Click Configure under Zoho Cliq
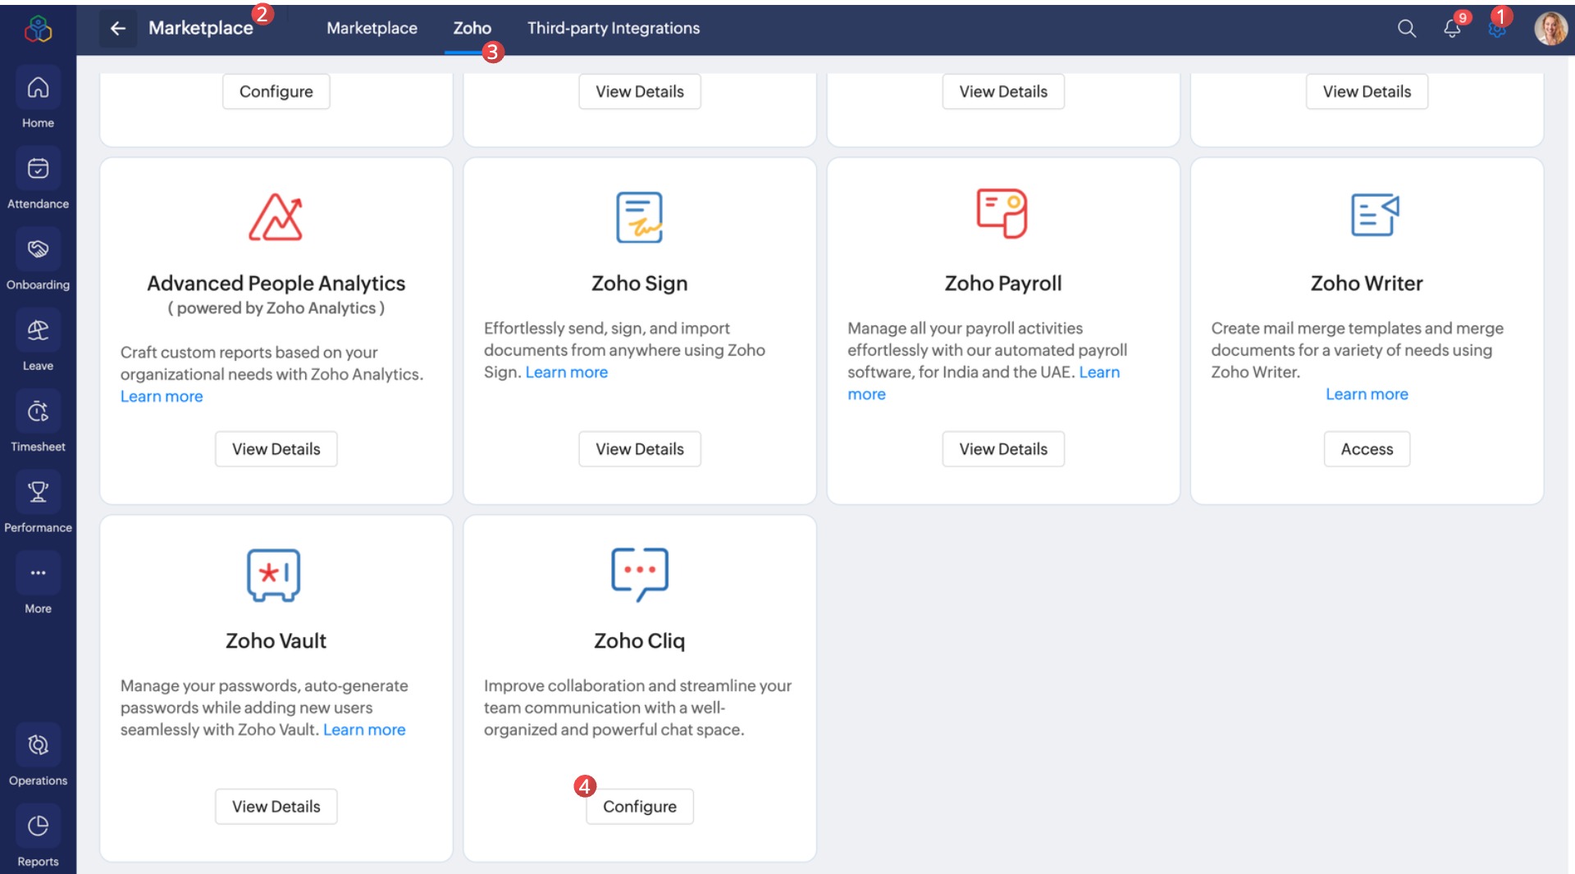The height and width of the screenshot is (874, 1575). pos(640,807)
